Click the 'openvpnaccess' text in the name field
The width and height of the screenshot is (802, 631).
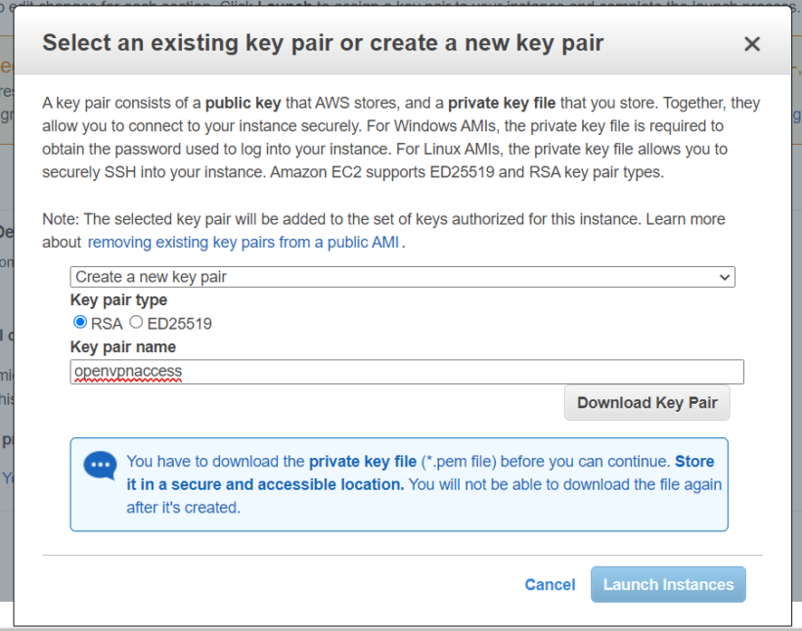128,372
